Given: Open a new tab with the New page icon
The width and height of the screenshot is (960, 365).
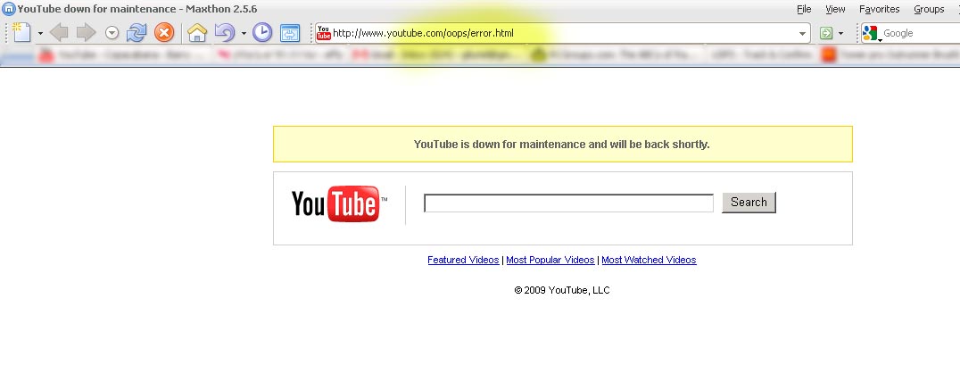Looking at the screenshot, I should 21,32.
